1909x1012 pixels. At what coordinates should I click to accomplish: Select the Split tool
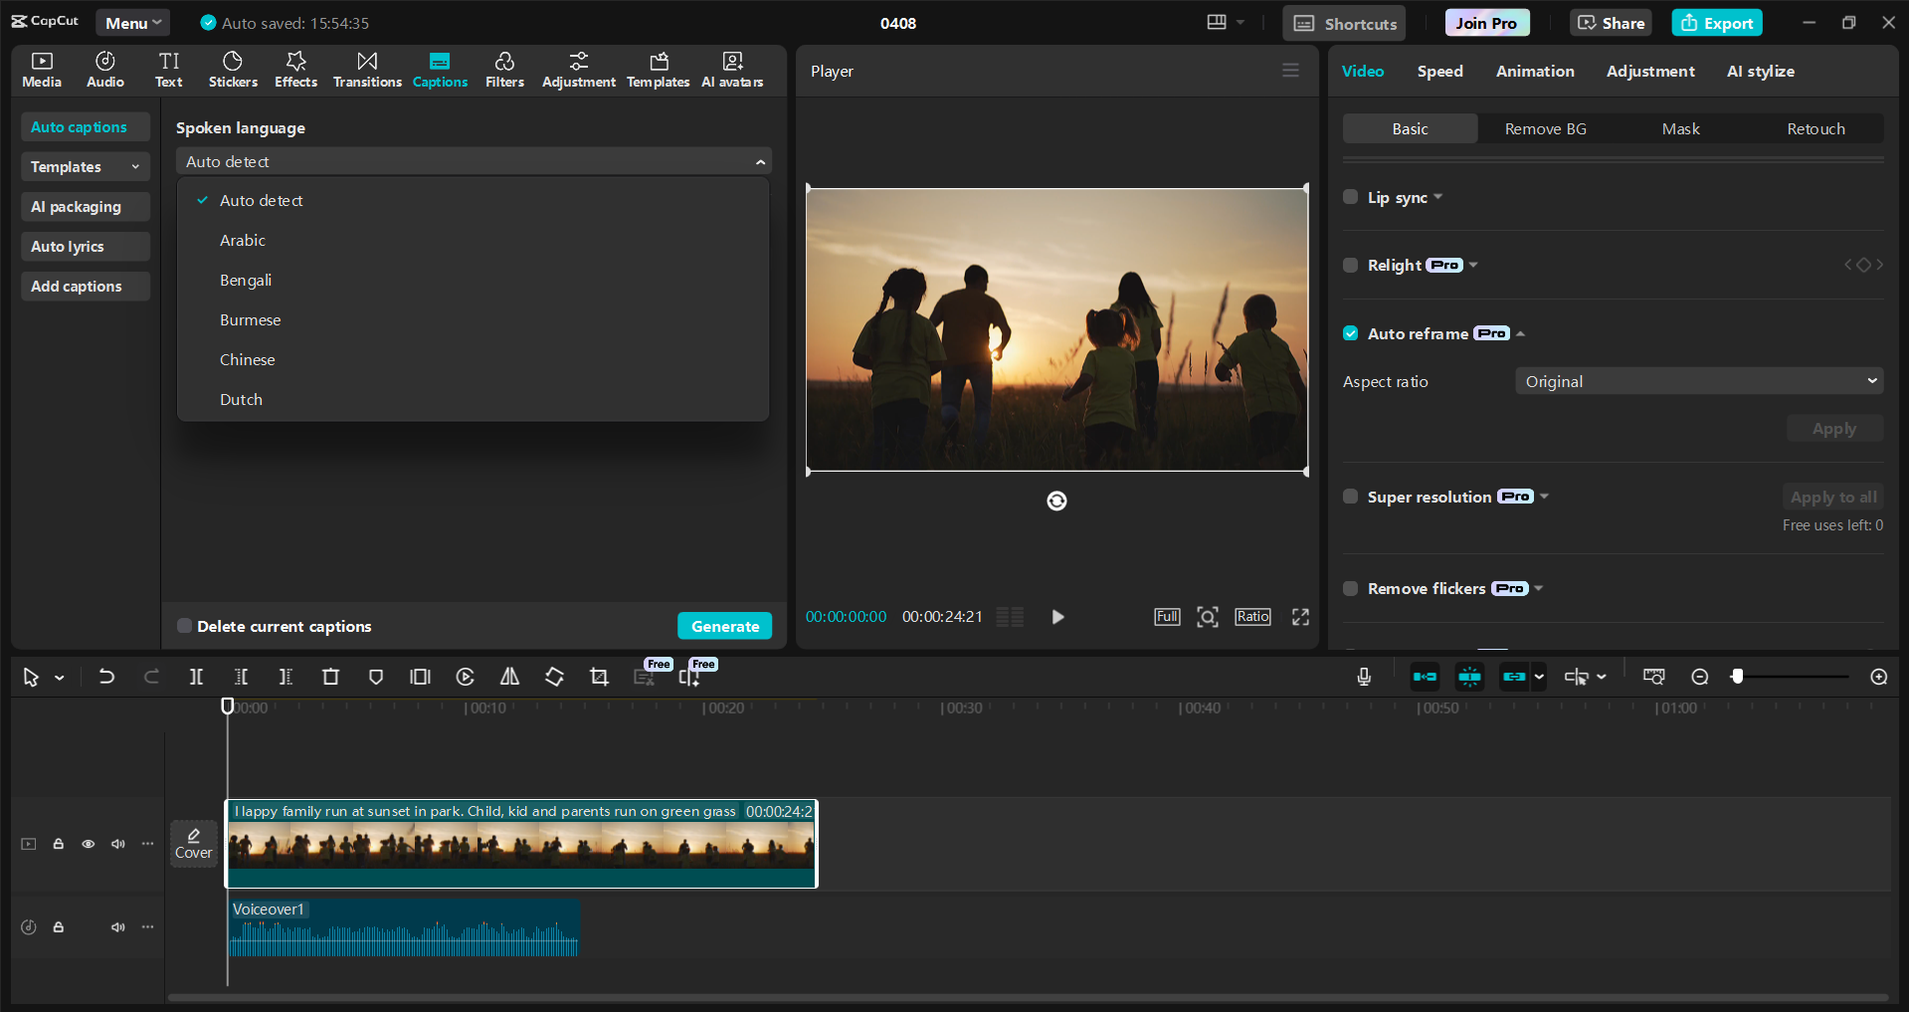pyautogui.click(x=196, y=677)
